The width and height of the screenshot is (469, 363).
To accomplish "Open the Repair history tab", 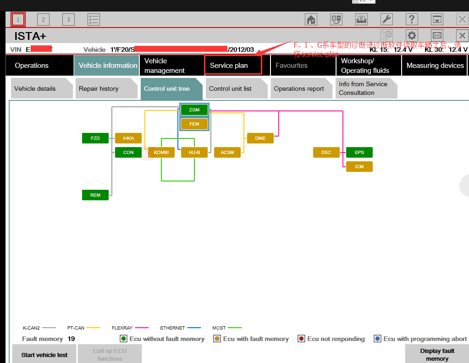I will click(104, 89).
